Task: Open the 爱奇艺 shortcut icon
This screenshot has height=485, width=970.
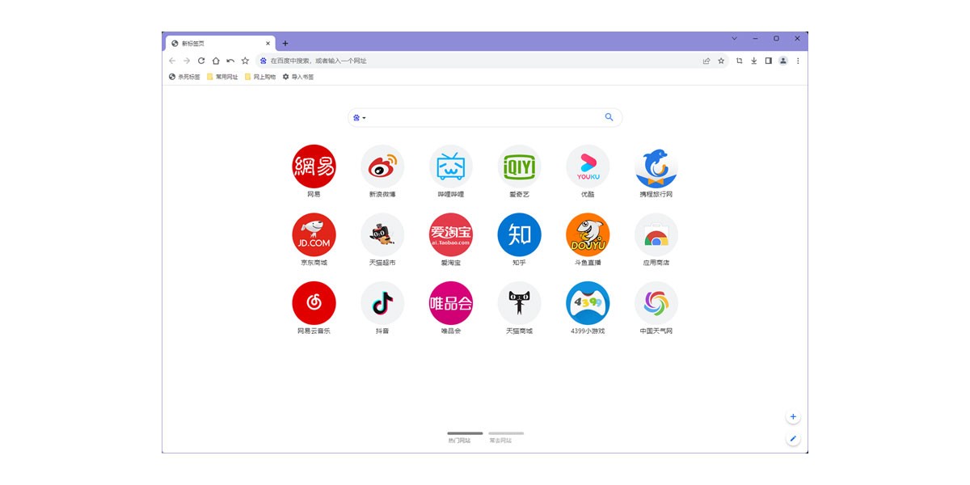Action: (x=519, y=167)
